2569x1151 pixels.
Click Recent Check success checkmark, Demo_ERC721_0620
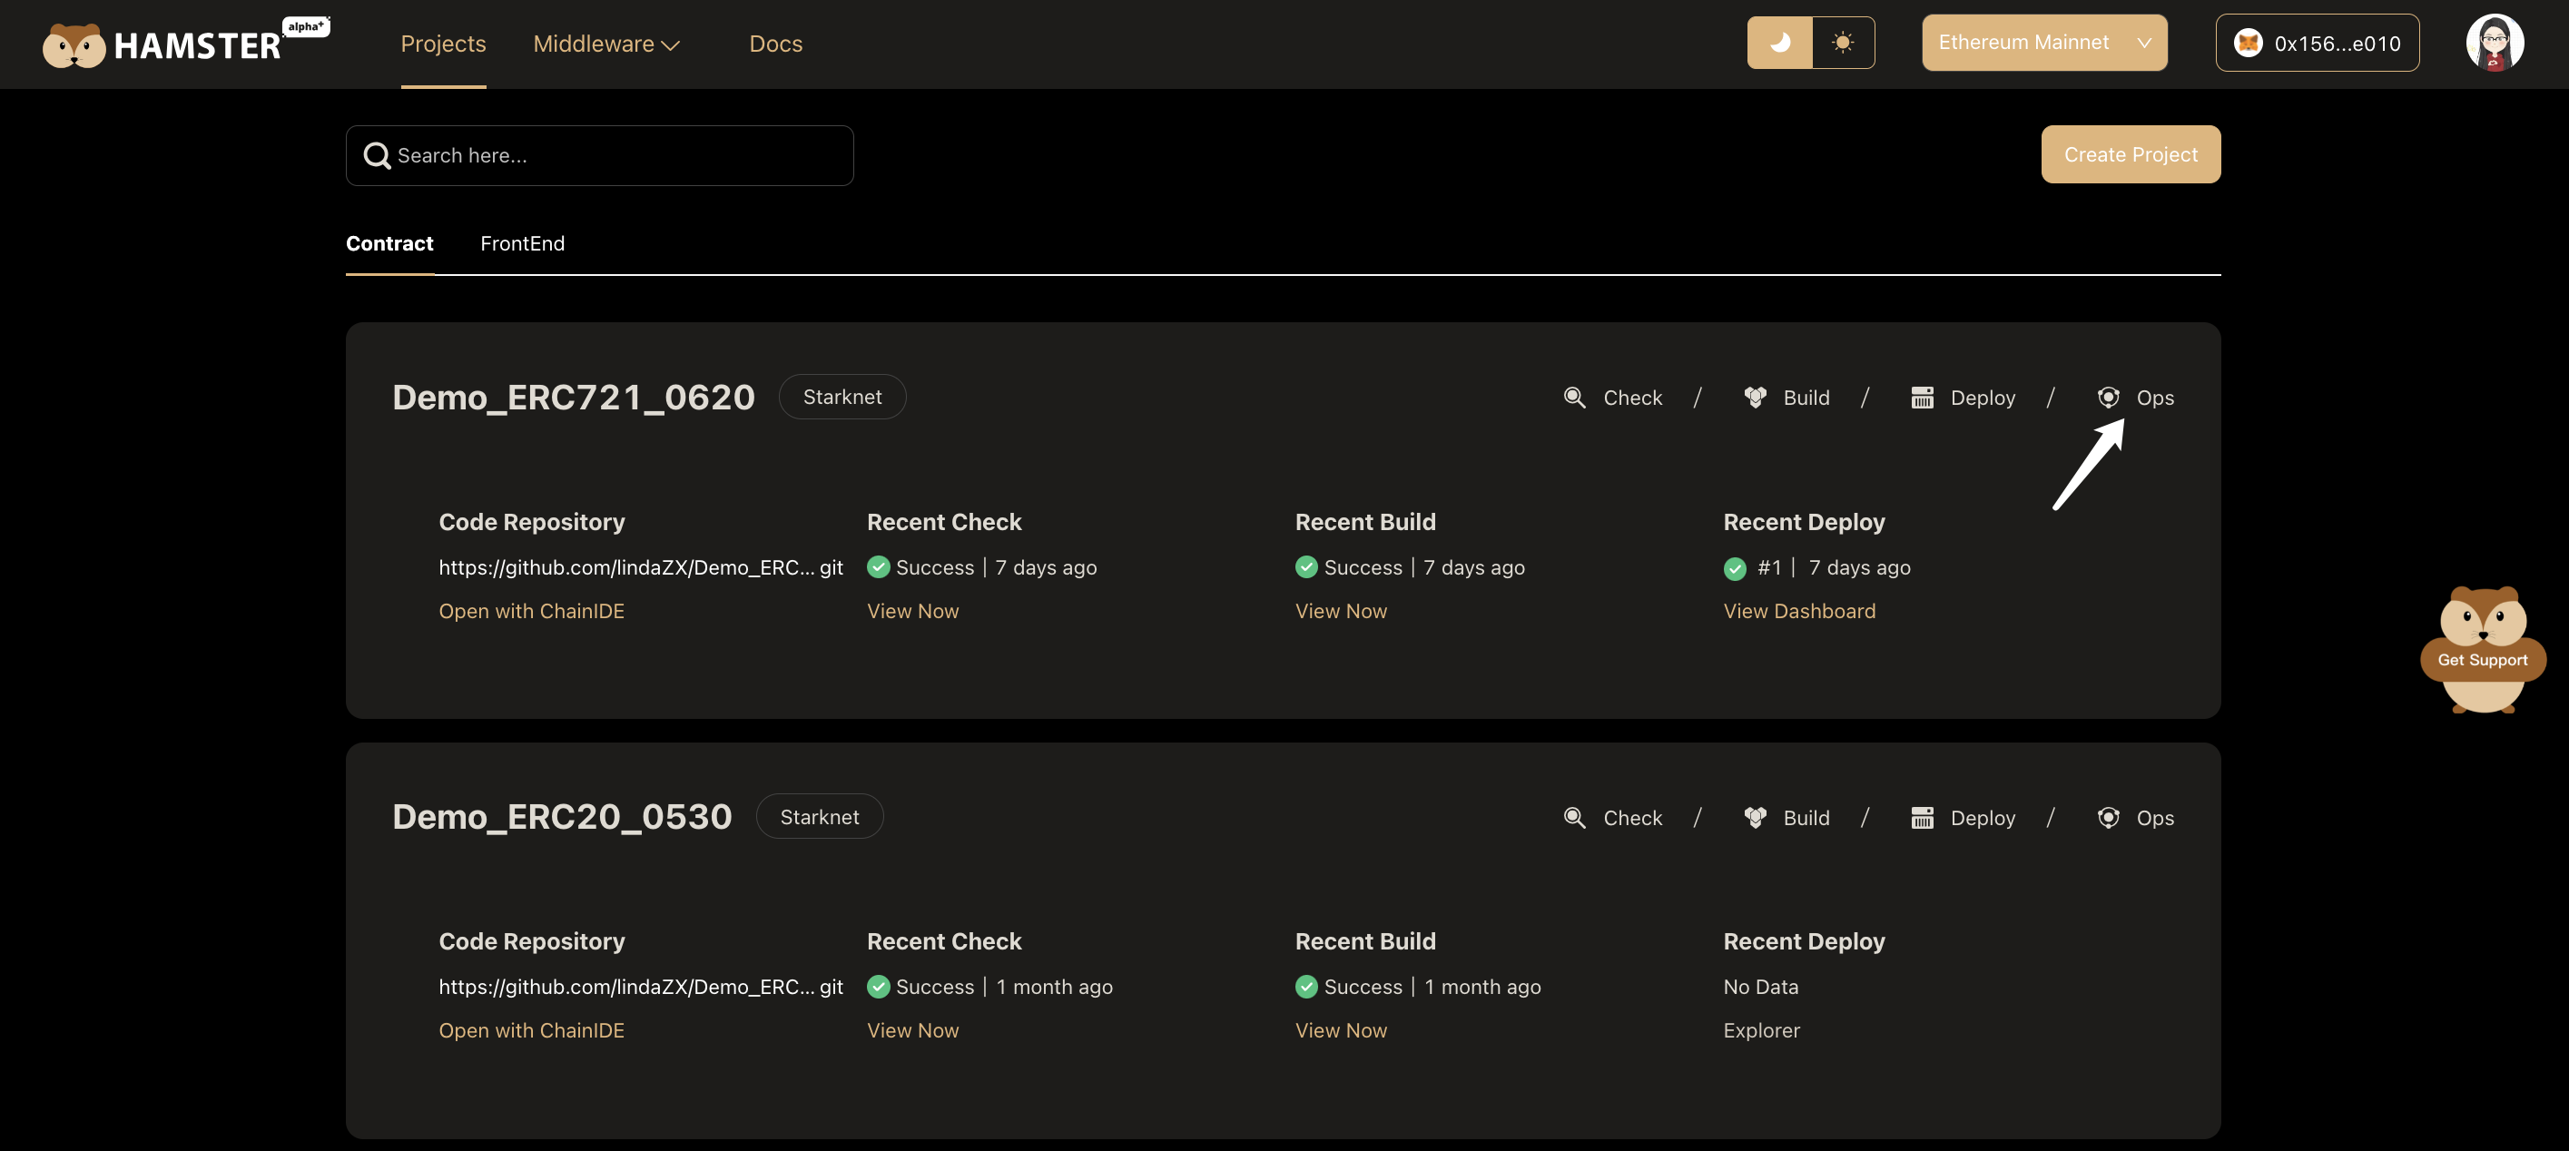coord(879,567)
